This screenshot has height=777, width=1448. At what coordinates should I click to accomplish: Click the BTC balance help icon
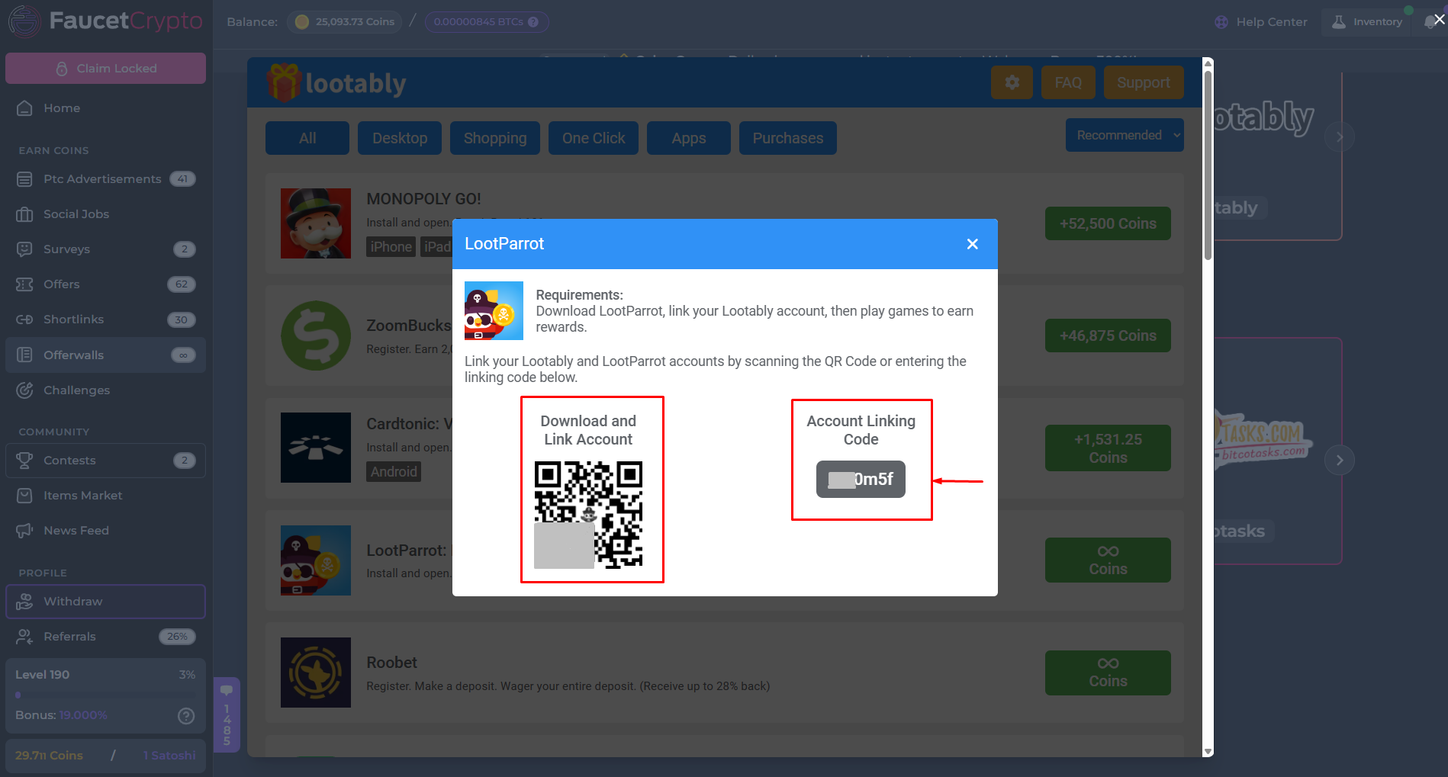(x=533, y=22)
